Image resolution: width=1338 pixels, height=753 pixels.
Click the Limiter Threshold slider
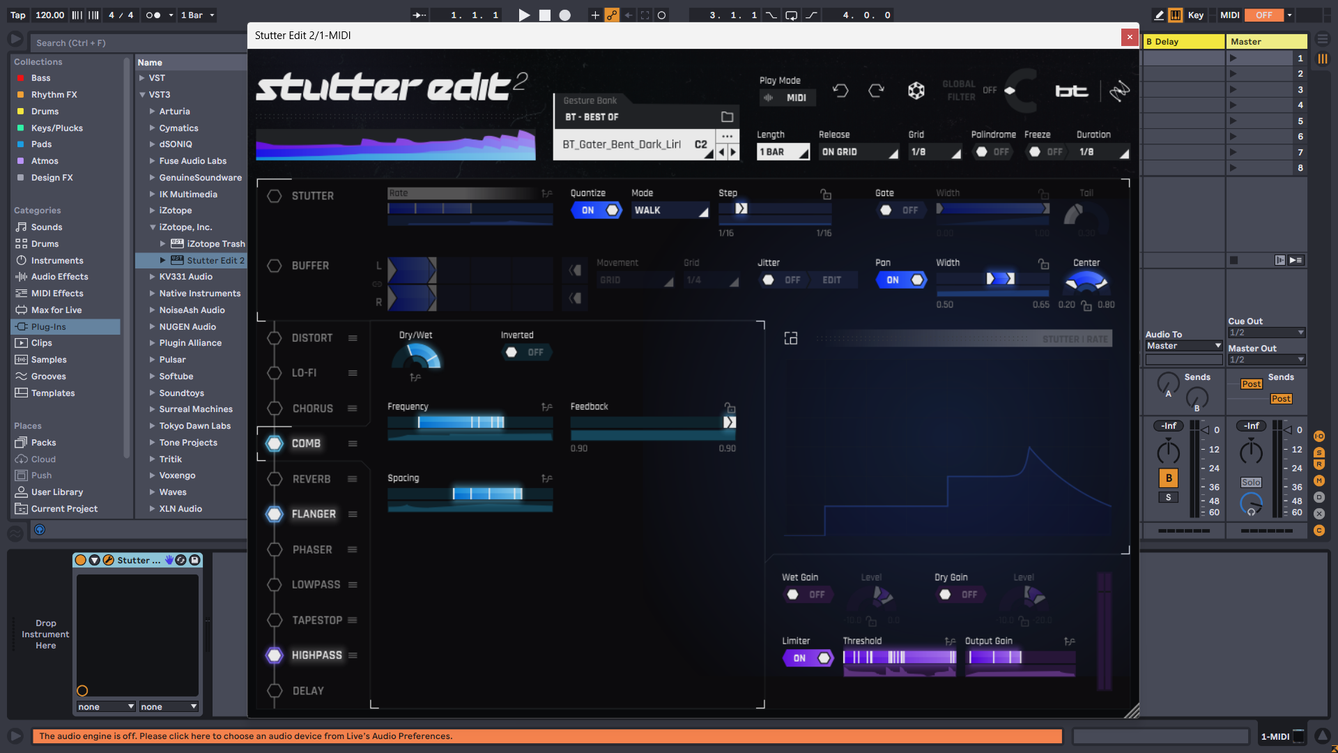pyautogui.click(x=900, y=657)
